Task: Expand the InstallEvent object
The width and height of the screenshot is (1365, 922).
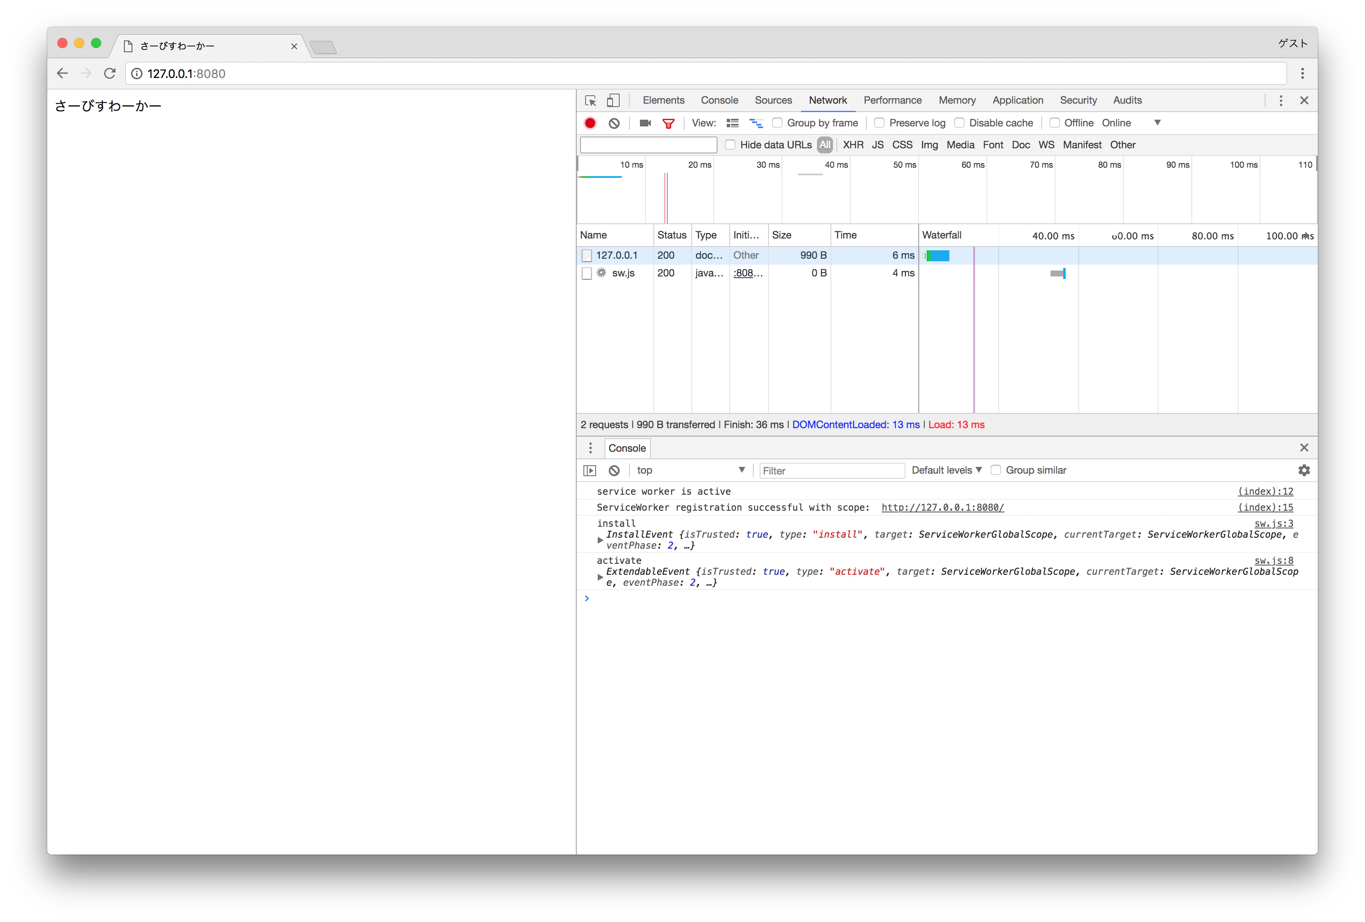Action: [600, 540]
